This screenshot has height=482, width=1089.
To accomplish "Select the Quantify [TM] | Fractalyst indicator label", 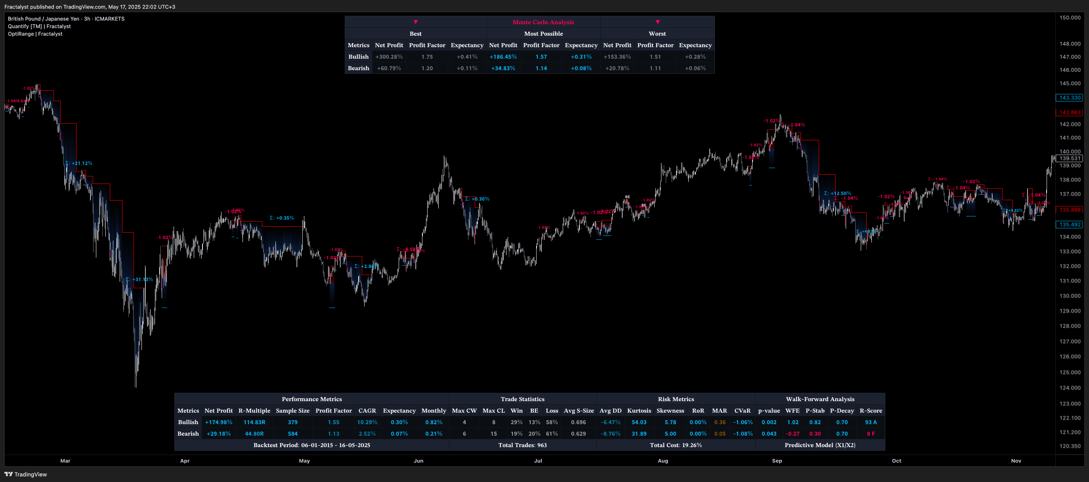I will pyautogui.click(x=39, y=26).
